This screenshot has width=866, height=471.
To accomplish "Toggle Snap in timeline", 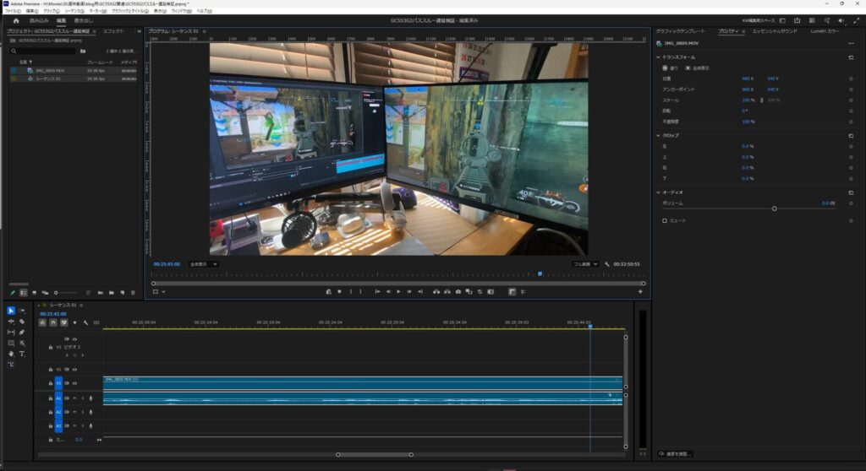I will tap(53, 322).
